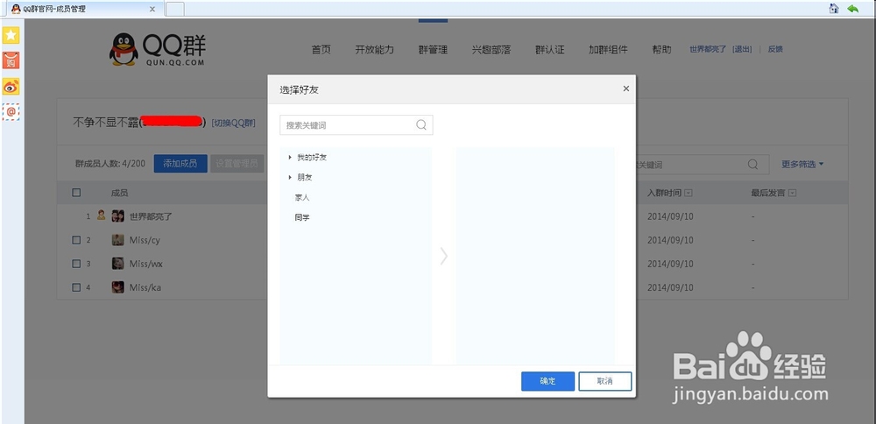Click the member search magnifier in the background page
Image resolution: width=876 pixels, height=424 pixels.
[x=752, y=164]
